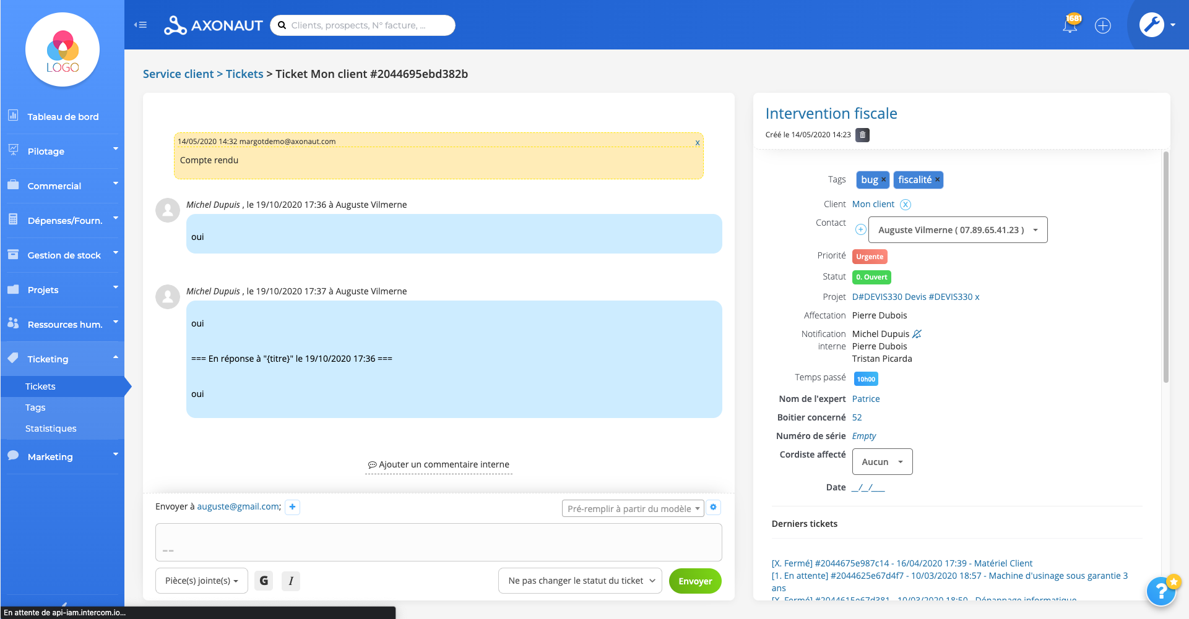Open the wrench tools menu

1152,25
